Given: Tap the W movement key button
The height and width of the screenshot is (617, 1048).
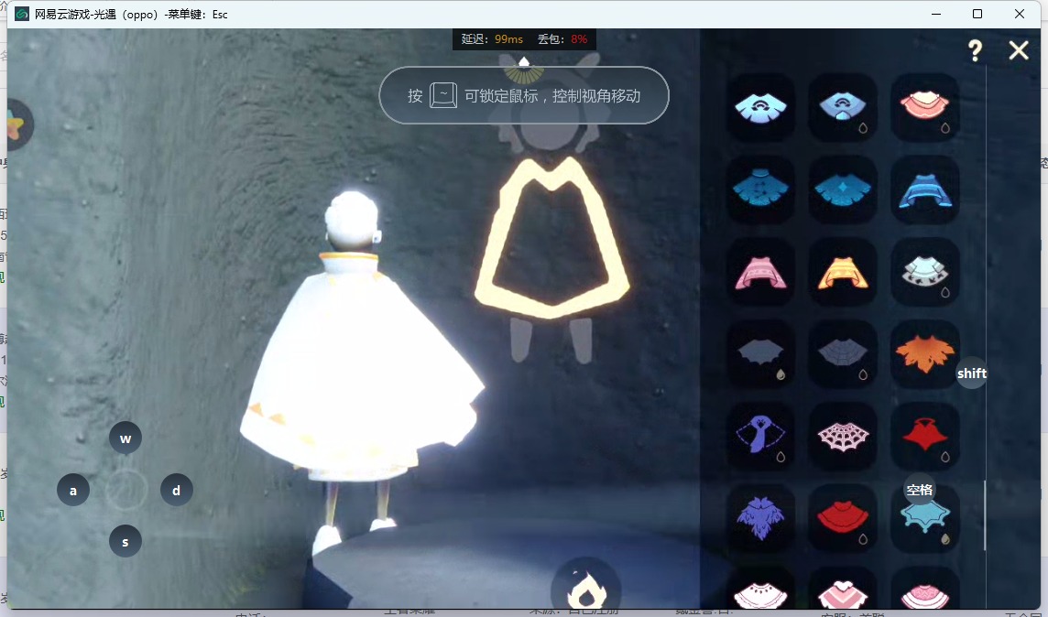Looking at the screenshot, I should pos(125,438).
